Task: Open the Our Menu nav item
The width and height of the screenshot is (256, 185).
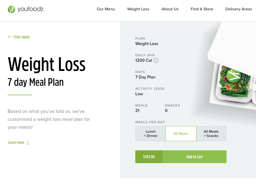Action: [x=106, y=9]
